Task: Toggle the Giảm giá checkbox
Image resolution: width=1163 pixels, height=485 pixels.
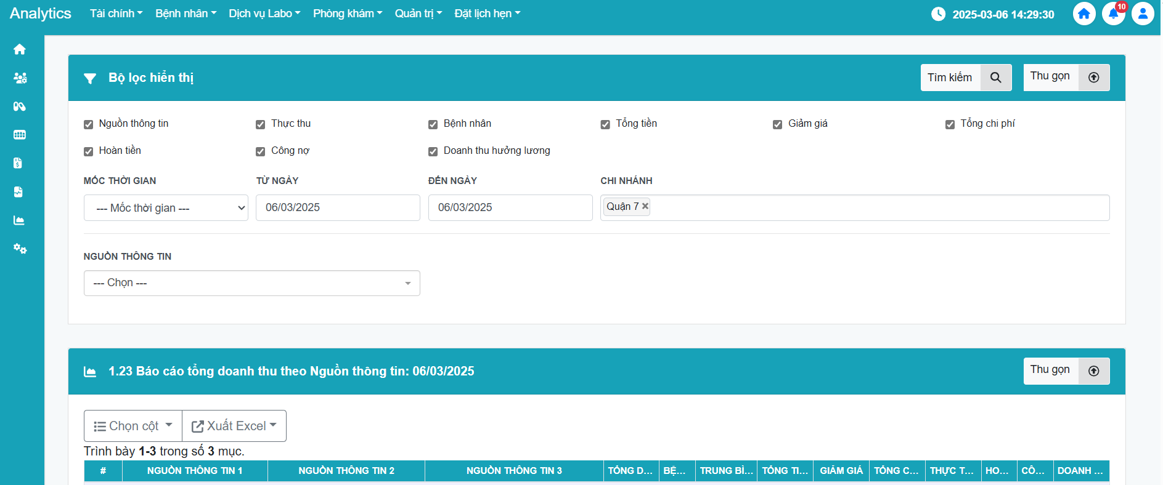Action: click(x=778, y=124)
